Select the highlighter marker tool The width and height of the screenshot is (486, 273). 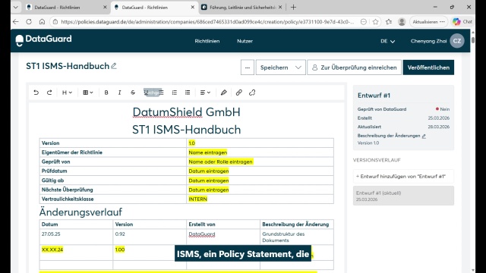point(224,93)
